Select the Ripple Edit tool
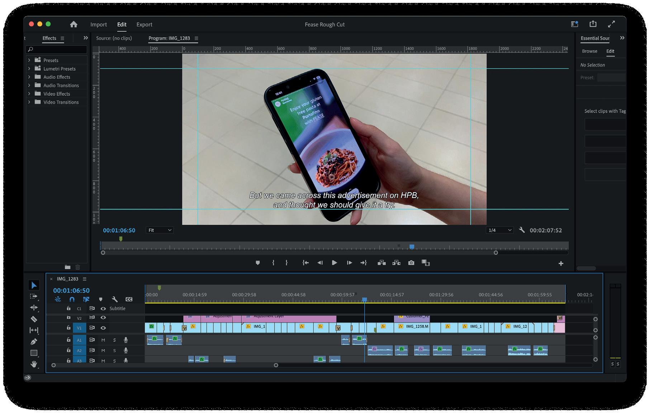Screen dimensions: 650x413 coord(34,308)
